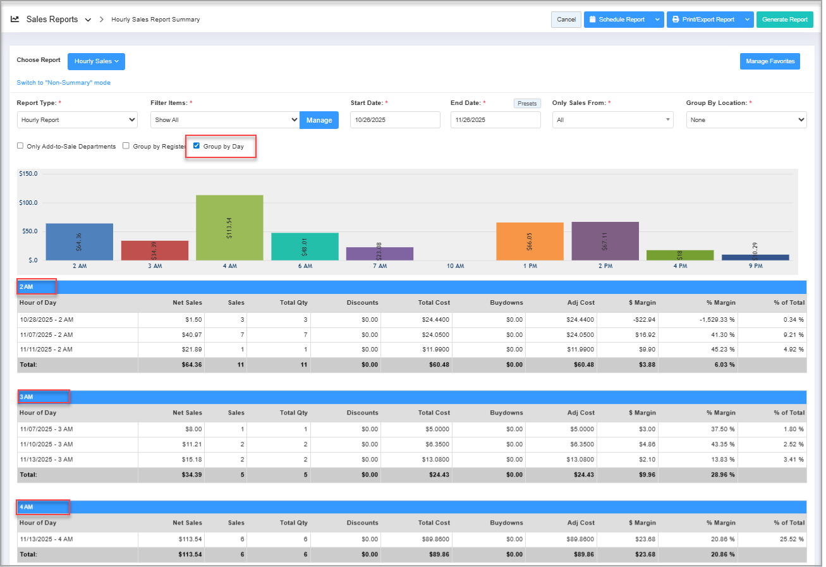Open the Only Sales From selector
This screenshot has width=826, height=567.
coord(612,119)
